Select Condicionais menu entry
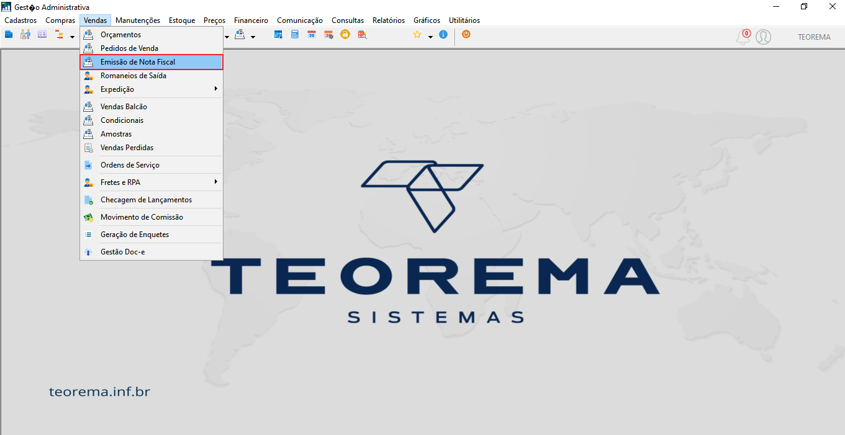Image resolution: width=845 pixels, height=435 pixels. click(x=151, y=120)
